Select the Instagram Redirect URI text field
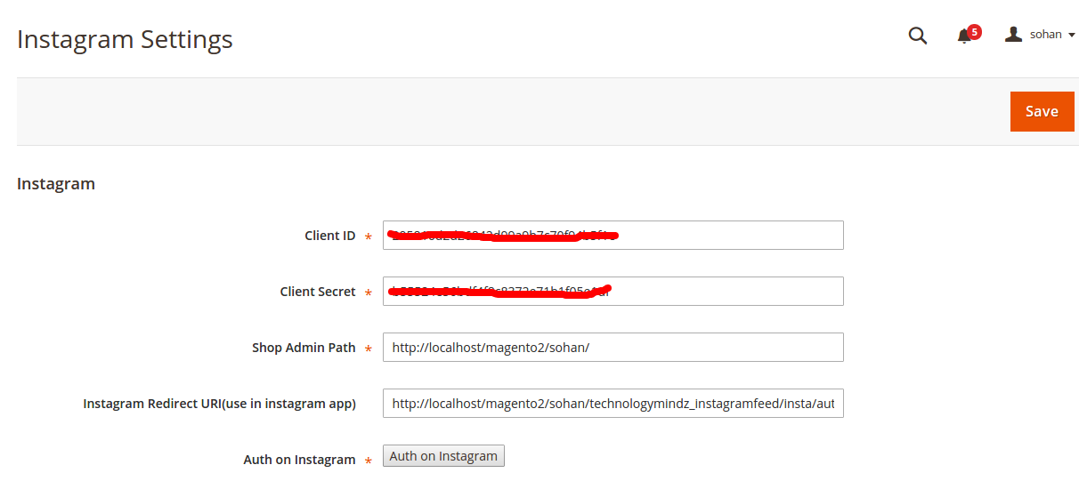Image resolution: width=1079 pixels, height=497 pixels. click(x=613, y=404)
